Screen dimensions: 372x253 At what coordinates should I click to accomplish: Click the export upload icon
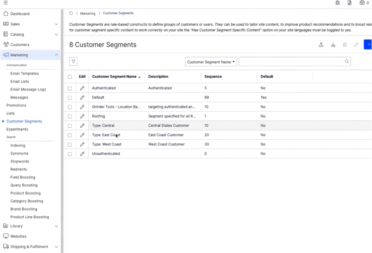(x=321, y=45)
